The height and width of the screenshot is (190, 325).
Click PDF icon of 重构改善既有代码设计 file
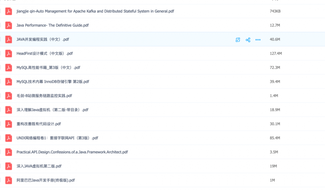8,124
